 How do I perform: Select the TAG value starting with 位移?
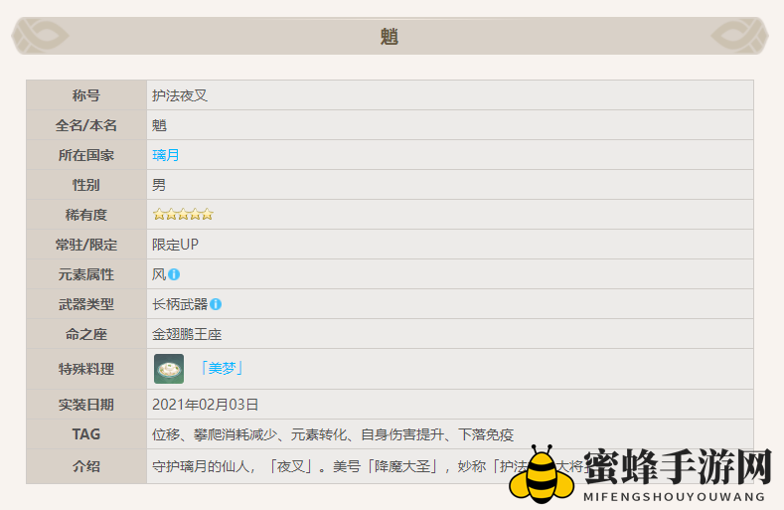[333, 434]
